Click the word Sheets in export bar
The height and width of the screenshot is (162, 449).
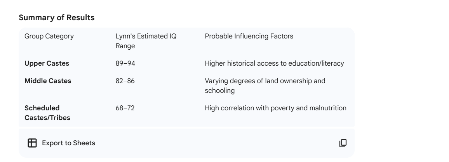click(x=85, y=143)
